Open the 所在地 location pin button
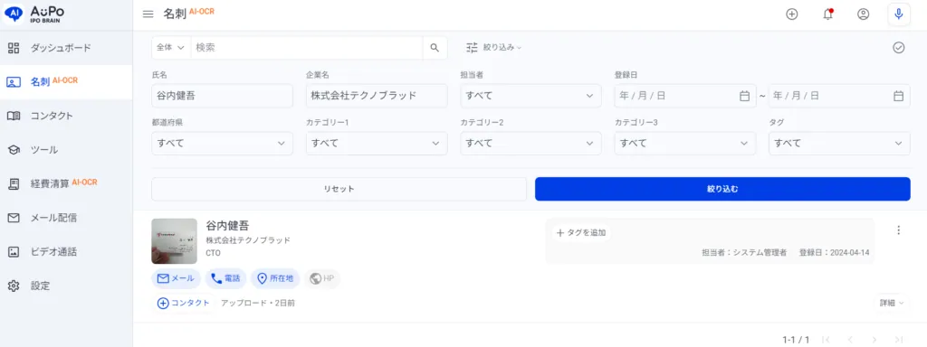The width and height of the screenshot is (927, 347). click(275, 278)
